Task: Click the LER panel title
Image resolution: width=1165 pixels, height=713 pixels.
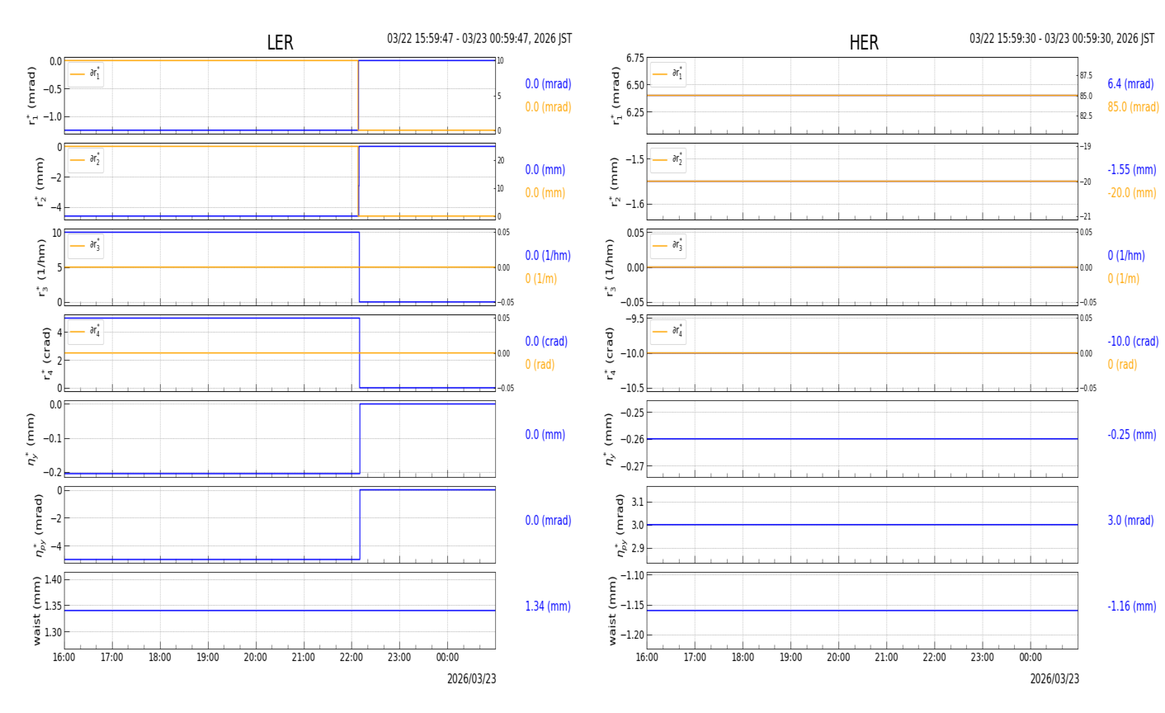Action: click(280, 43)
